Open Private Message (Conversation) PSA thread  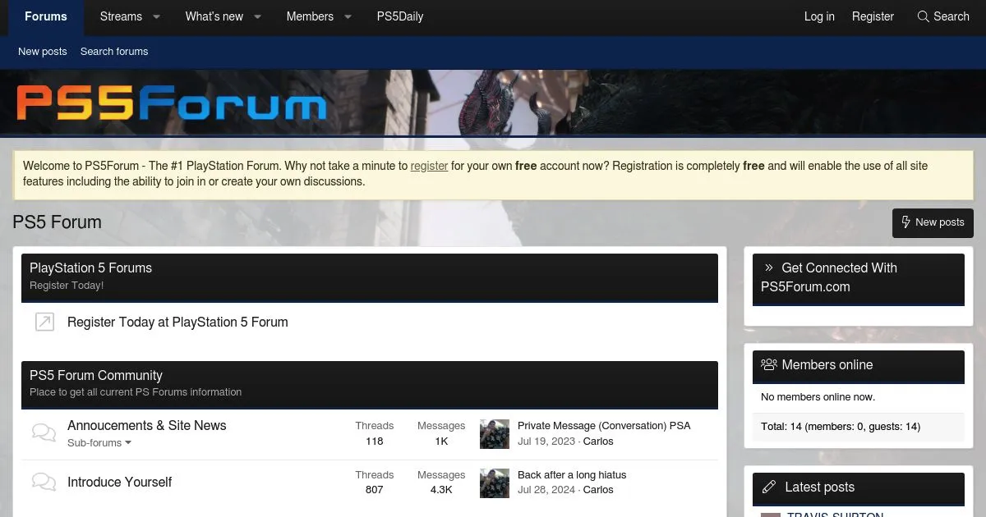tap(604, 426)
